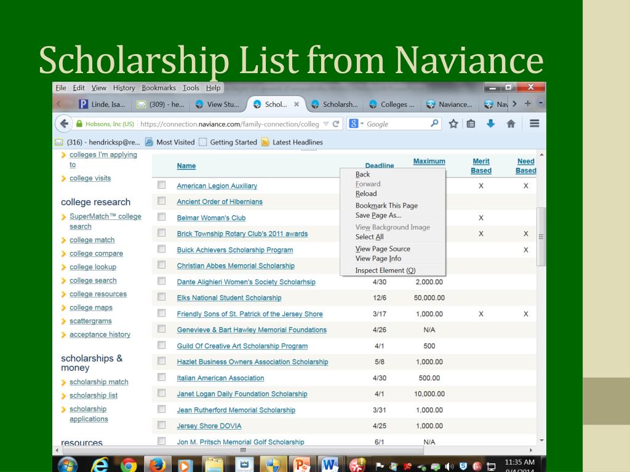
Task: Open the File menu
Action: (61, 88)
